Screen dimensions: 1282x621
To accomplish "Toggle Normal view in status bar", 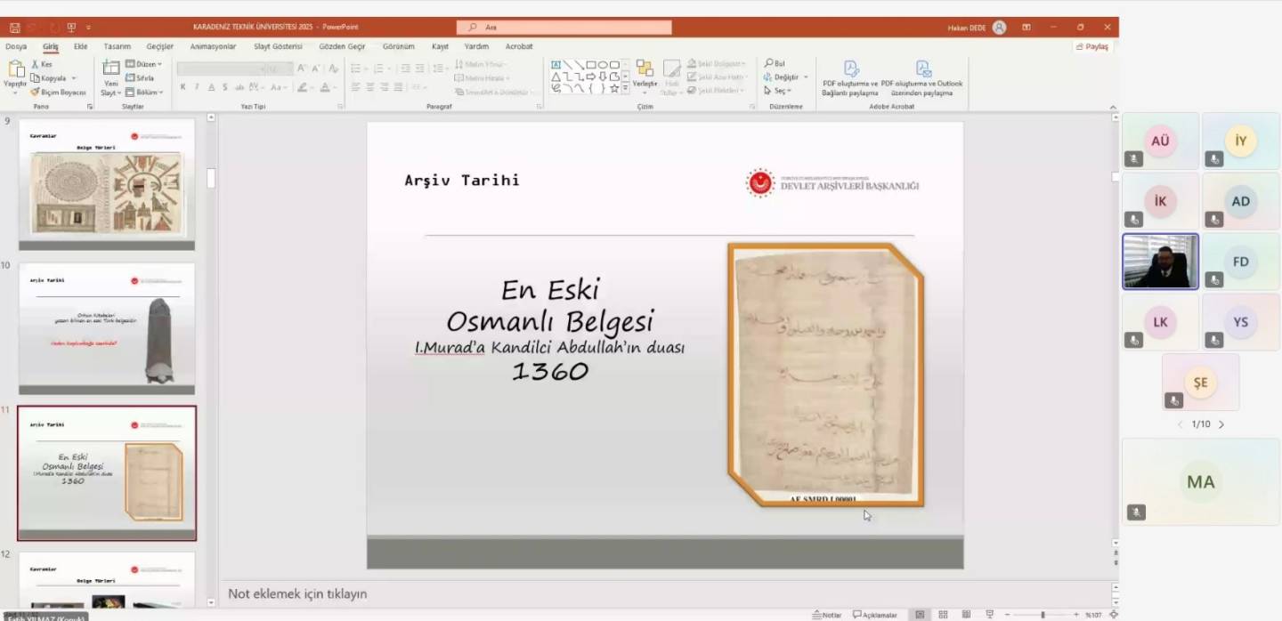I will point(920,615).
